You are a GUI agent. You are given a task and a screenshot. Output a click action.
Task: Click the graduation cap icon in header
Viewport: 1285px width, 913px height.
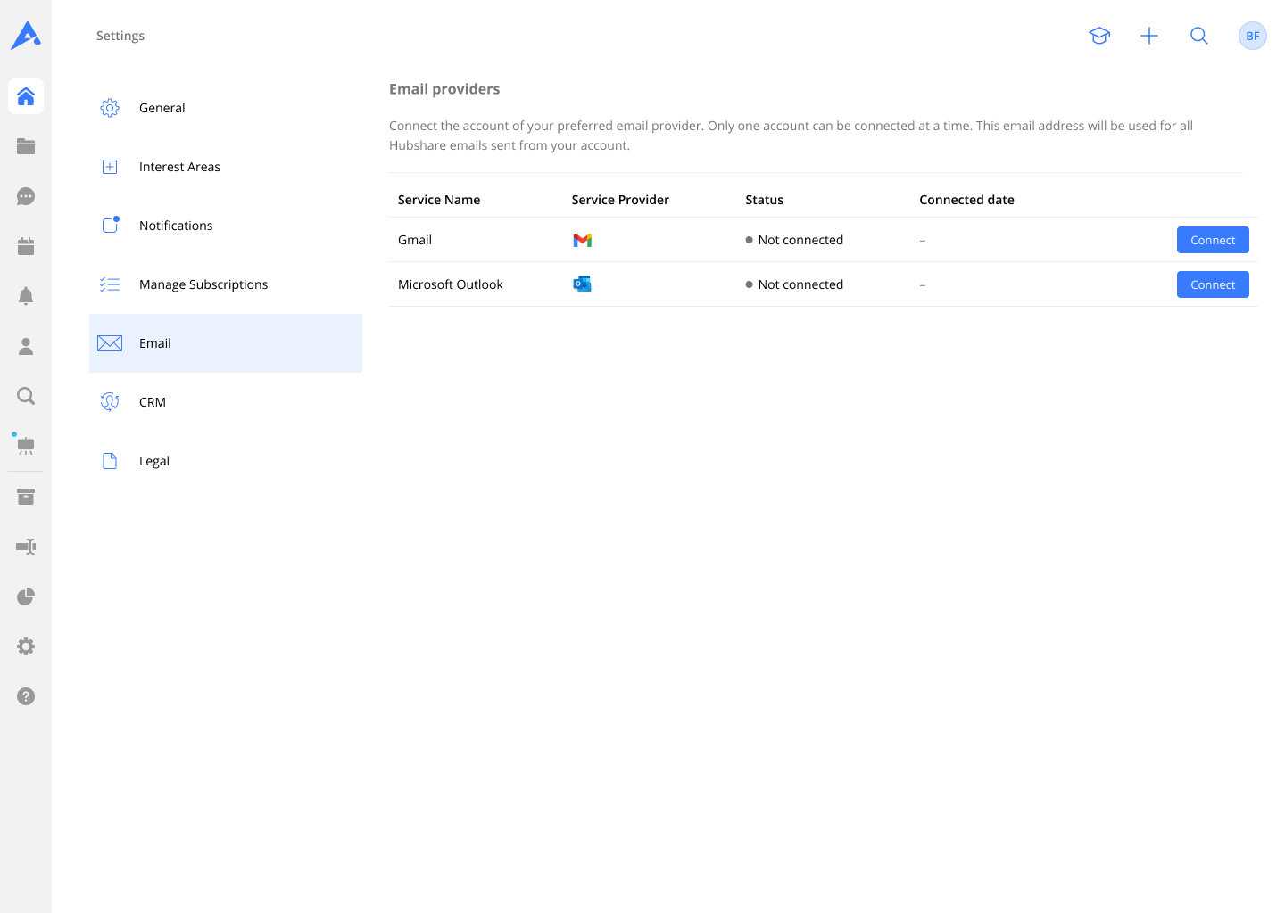[1099, 36]
